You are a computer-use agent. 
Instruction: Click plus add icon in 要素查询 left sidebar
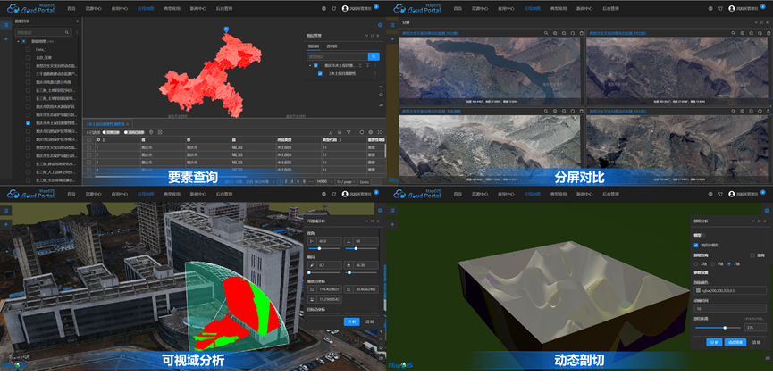pos(6,38)
